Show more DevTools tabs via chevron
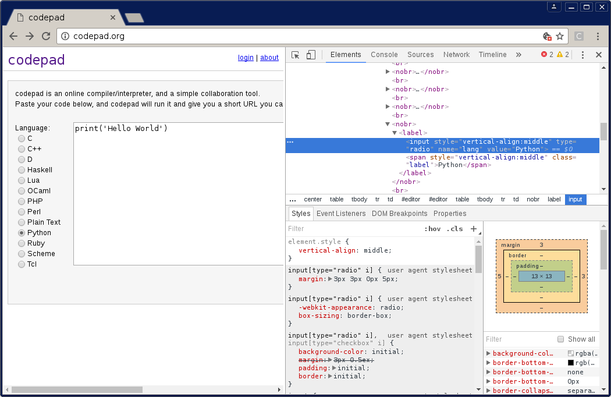 (518, 55)
